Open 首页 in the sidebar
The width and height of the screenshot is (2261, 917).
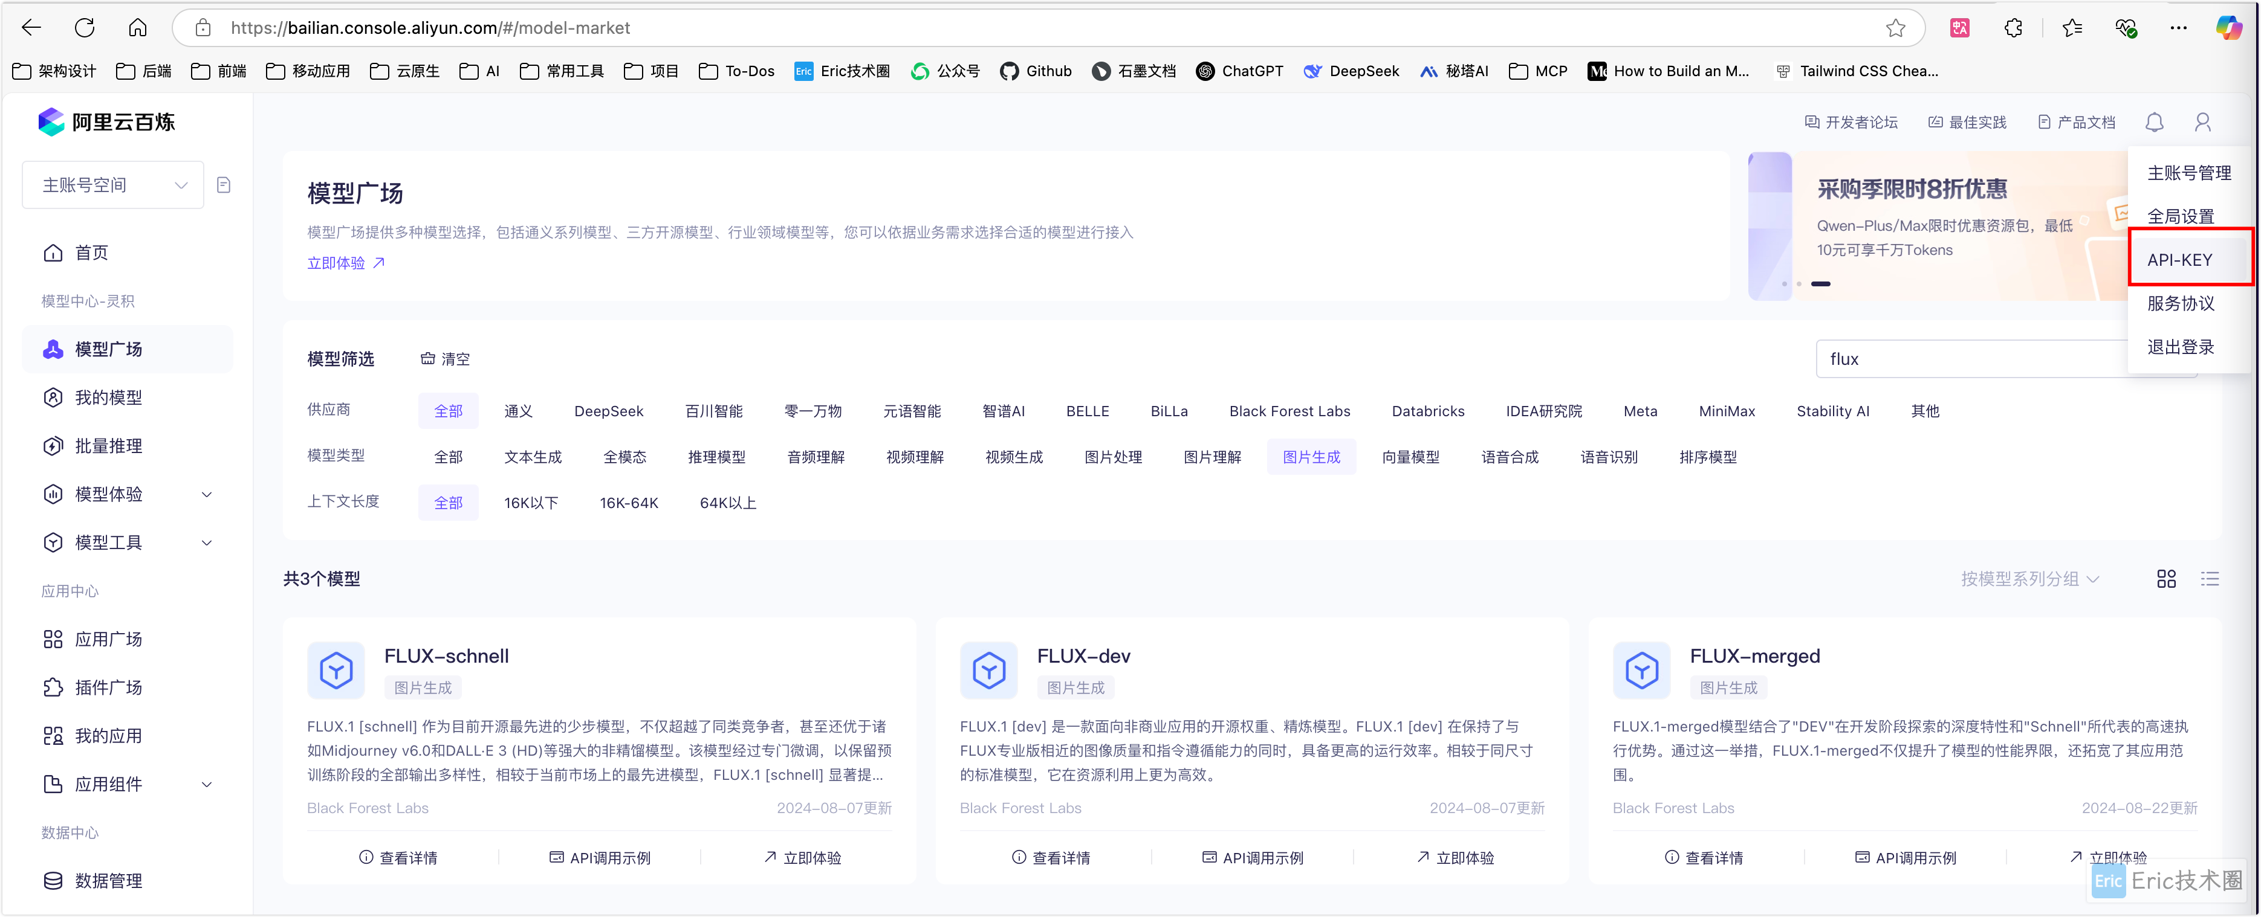pos(128,253)
